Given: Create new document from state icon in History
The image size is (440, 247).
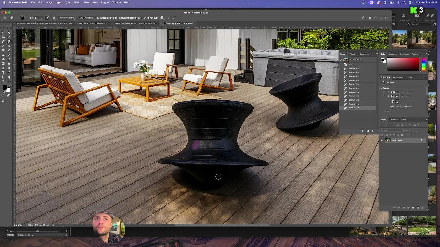Looking at the screenshot, I should [x=362, y=131].
